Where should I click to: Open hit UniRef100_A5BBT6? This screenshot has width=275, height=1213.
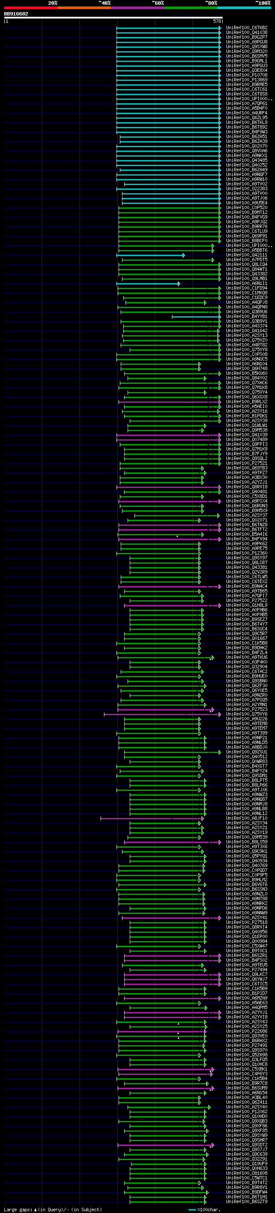(247, 250)
